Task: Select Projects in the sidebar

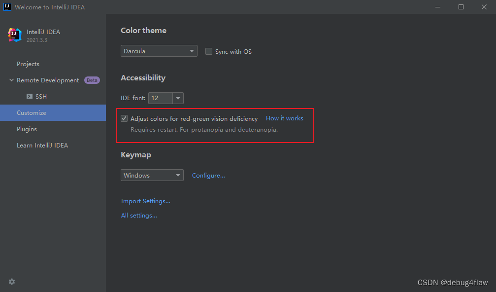Action: click(53, 64)
